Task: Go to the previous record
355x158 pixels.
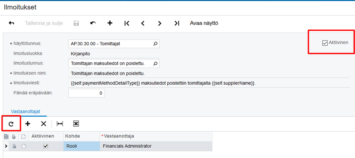Action: point(143,23)
